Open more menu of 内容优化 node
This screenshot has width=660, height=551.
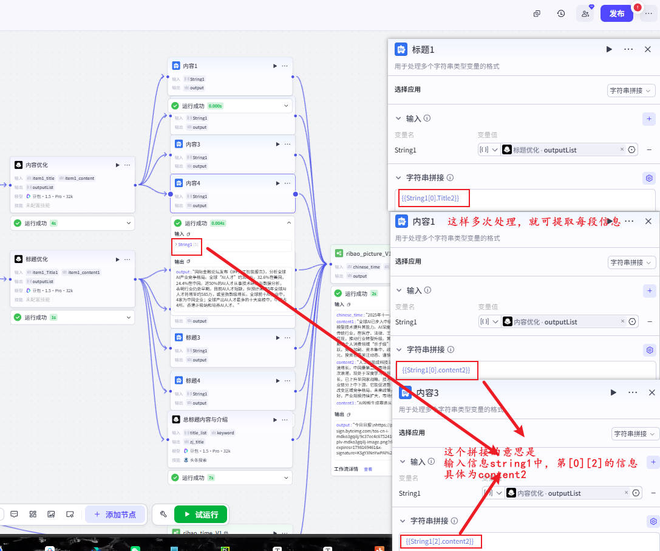click(127, 165)
